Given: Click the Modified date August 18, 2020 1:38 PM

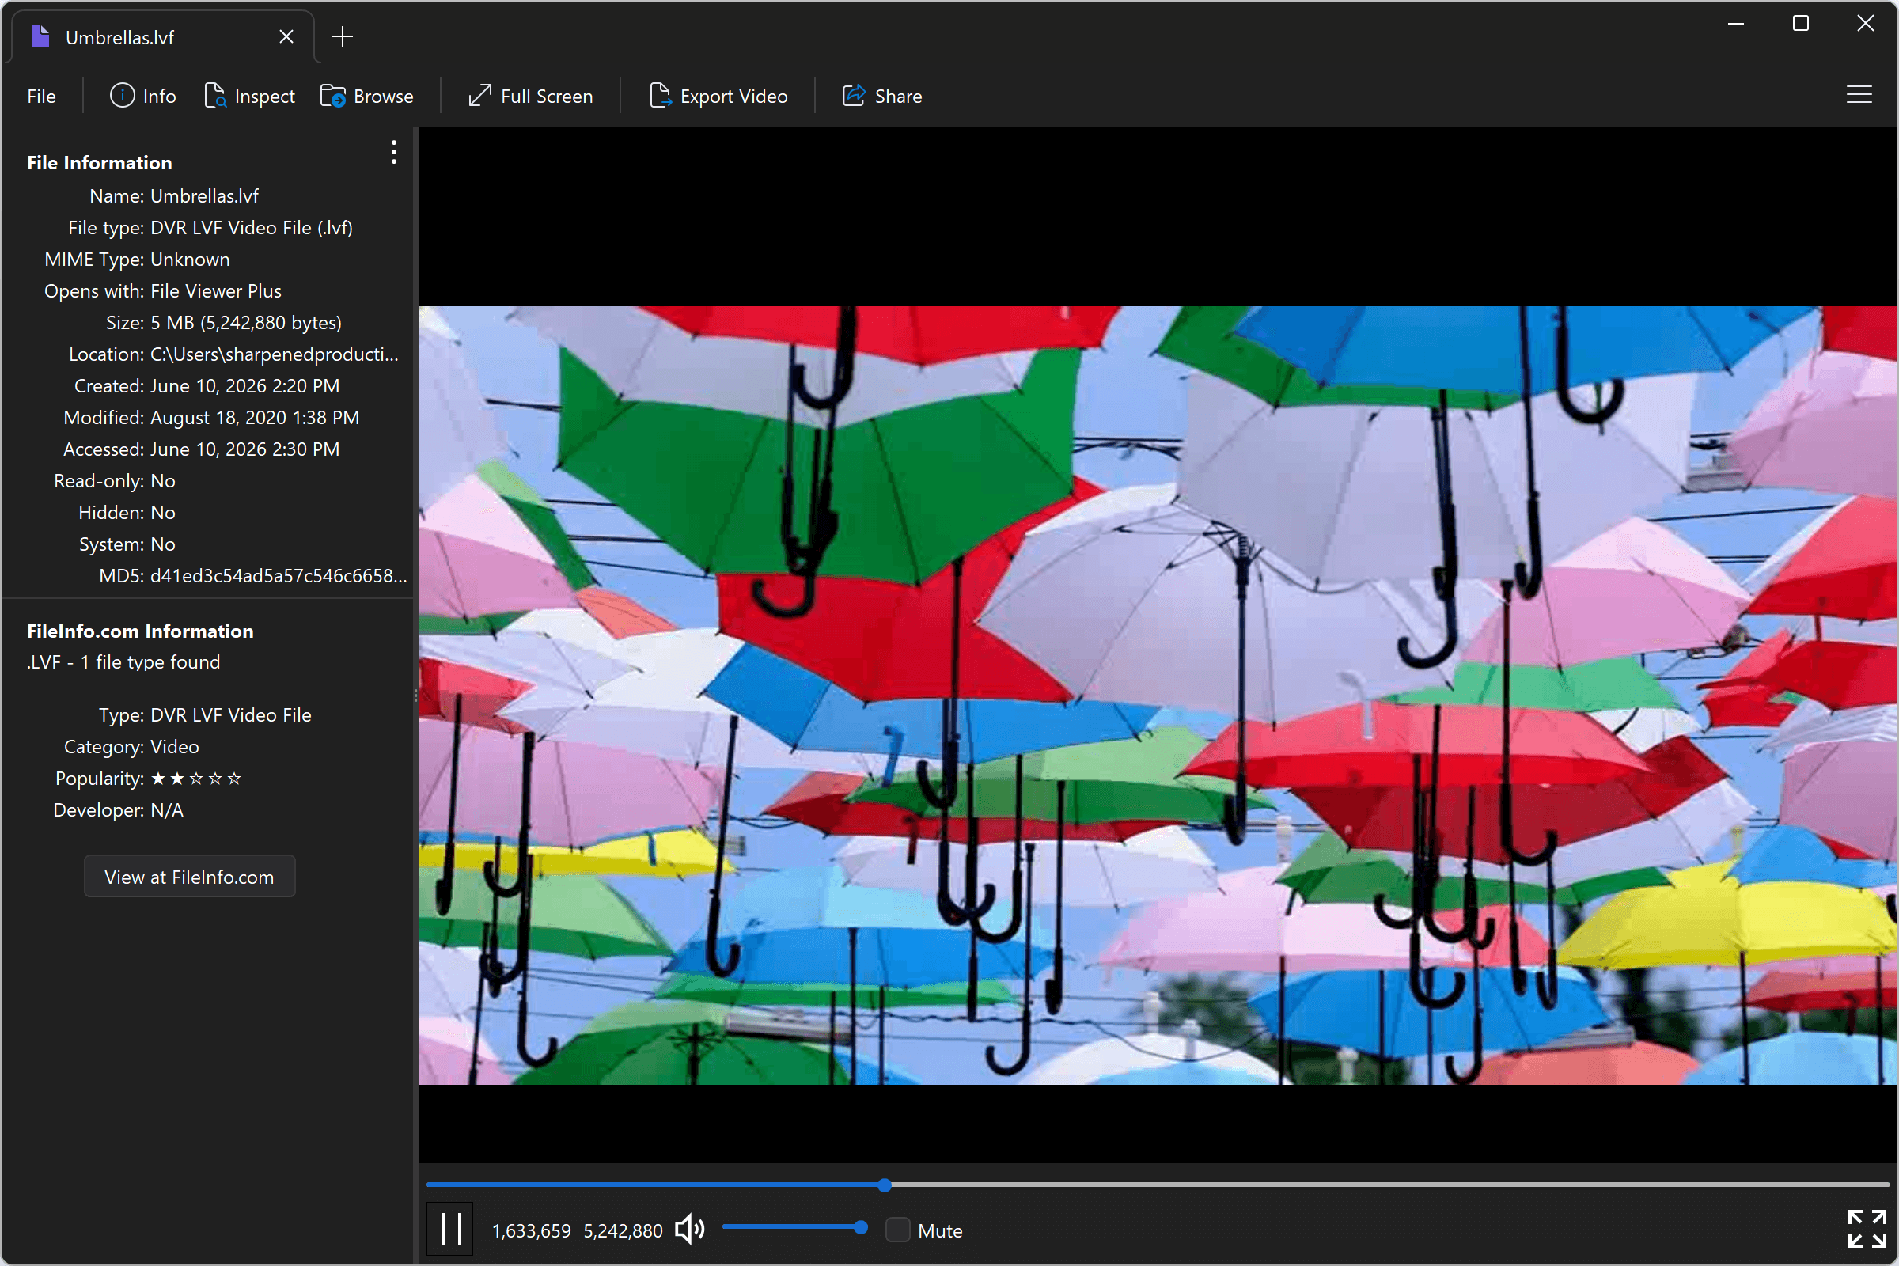Looking at the screenshot, I should (x=255, y=418).
